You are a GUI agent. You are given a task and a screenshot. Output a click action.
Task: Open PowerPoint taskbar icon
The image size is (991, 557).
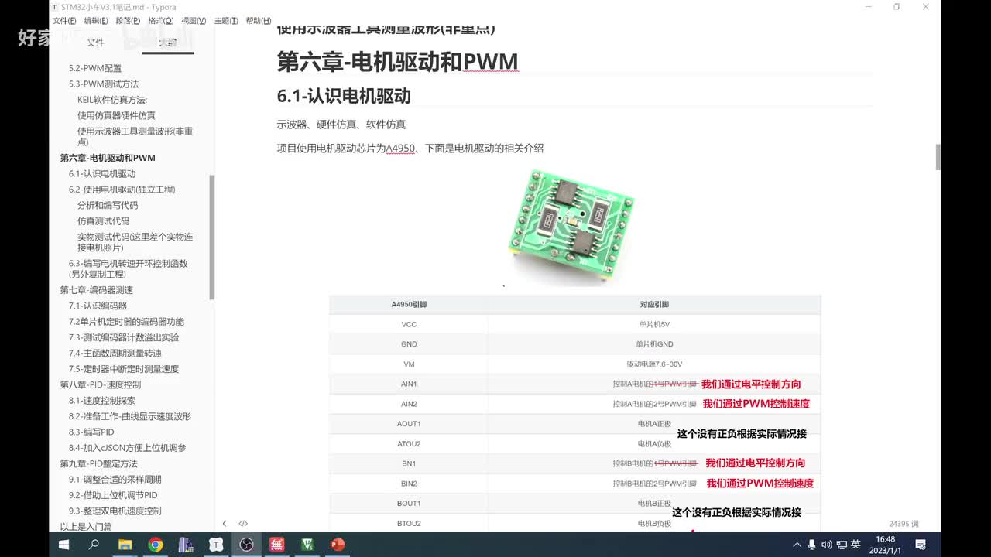(338, 545)
